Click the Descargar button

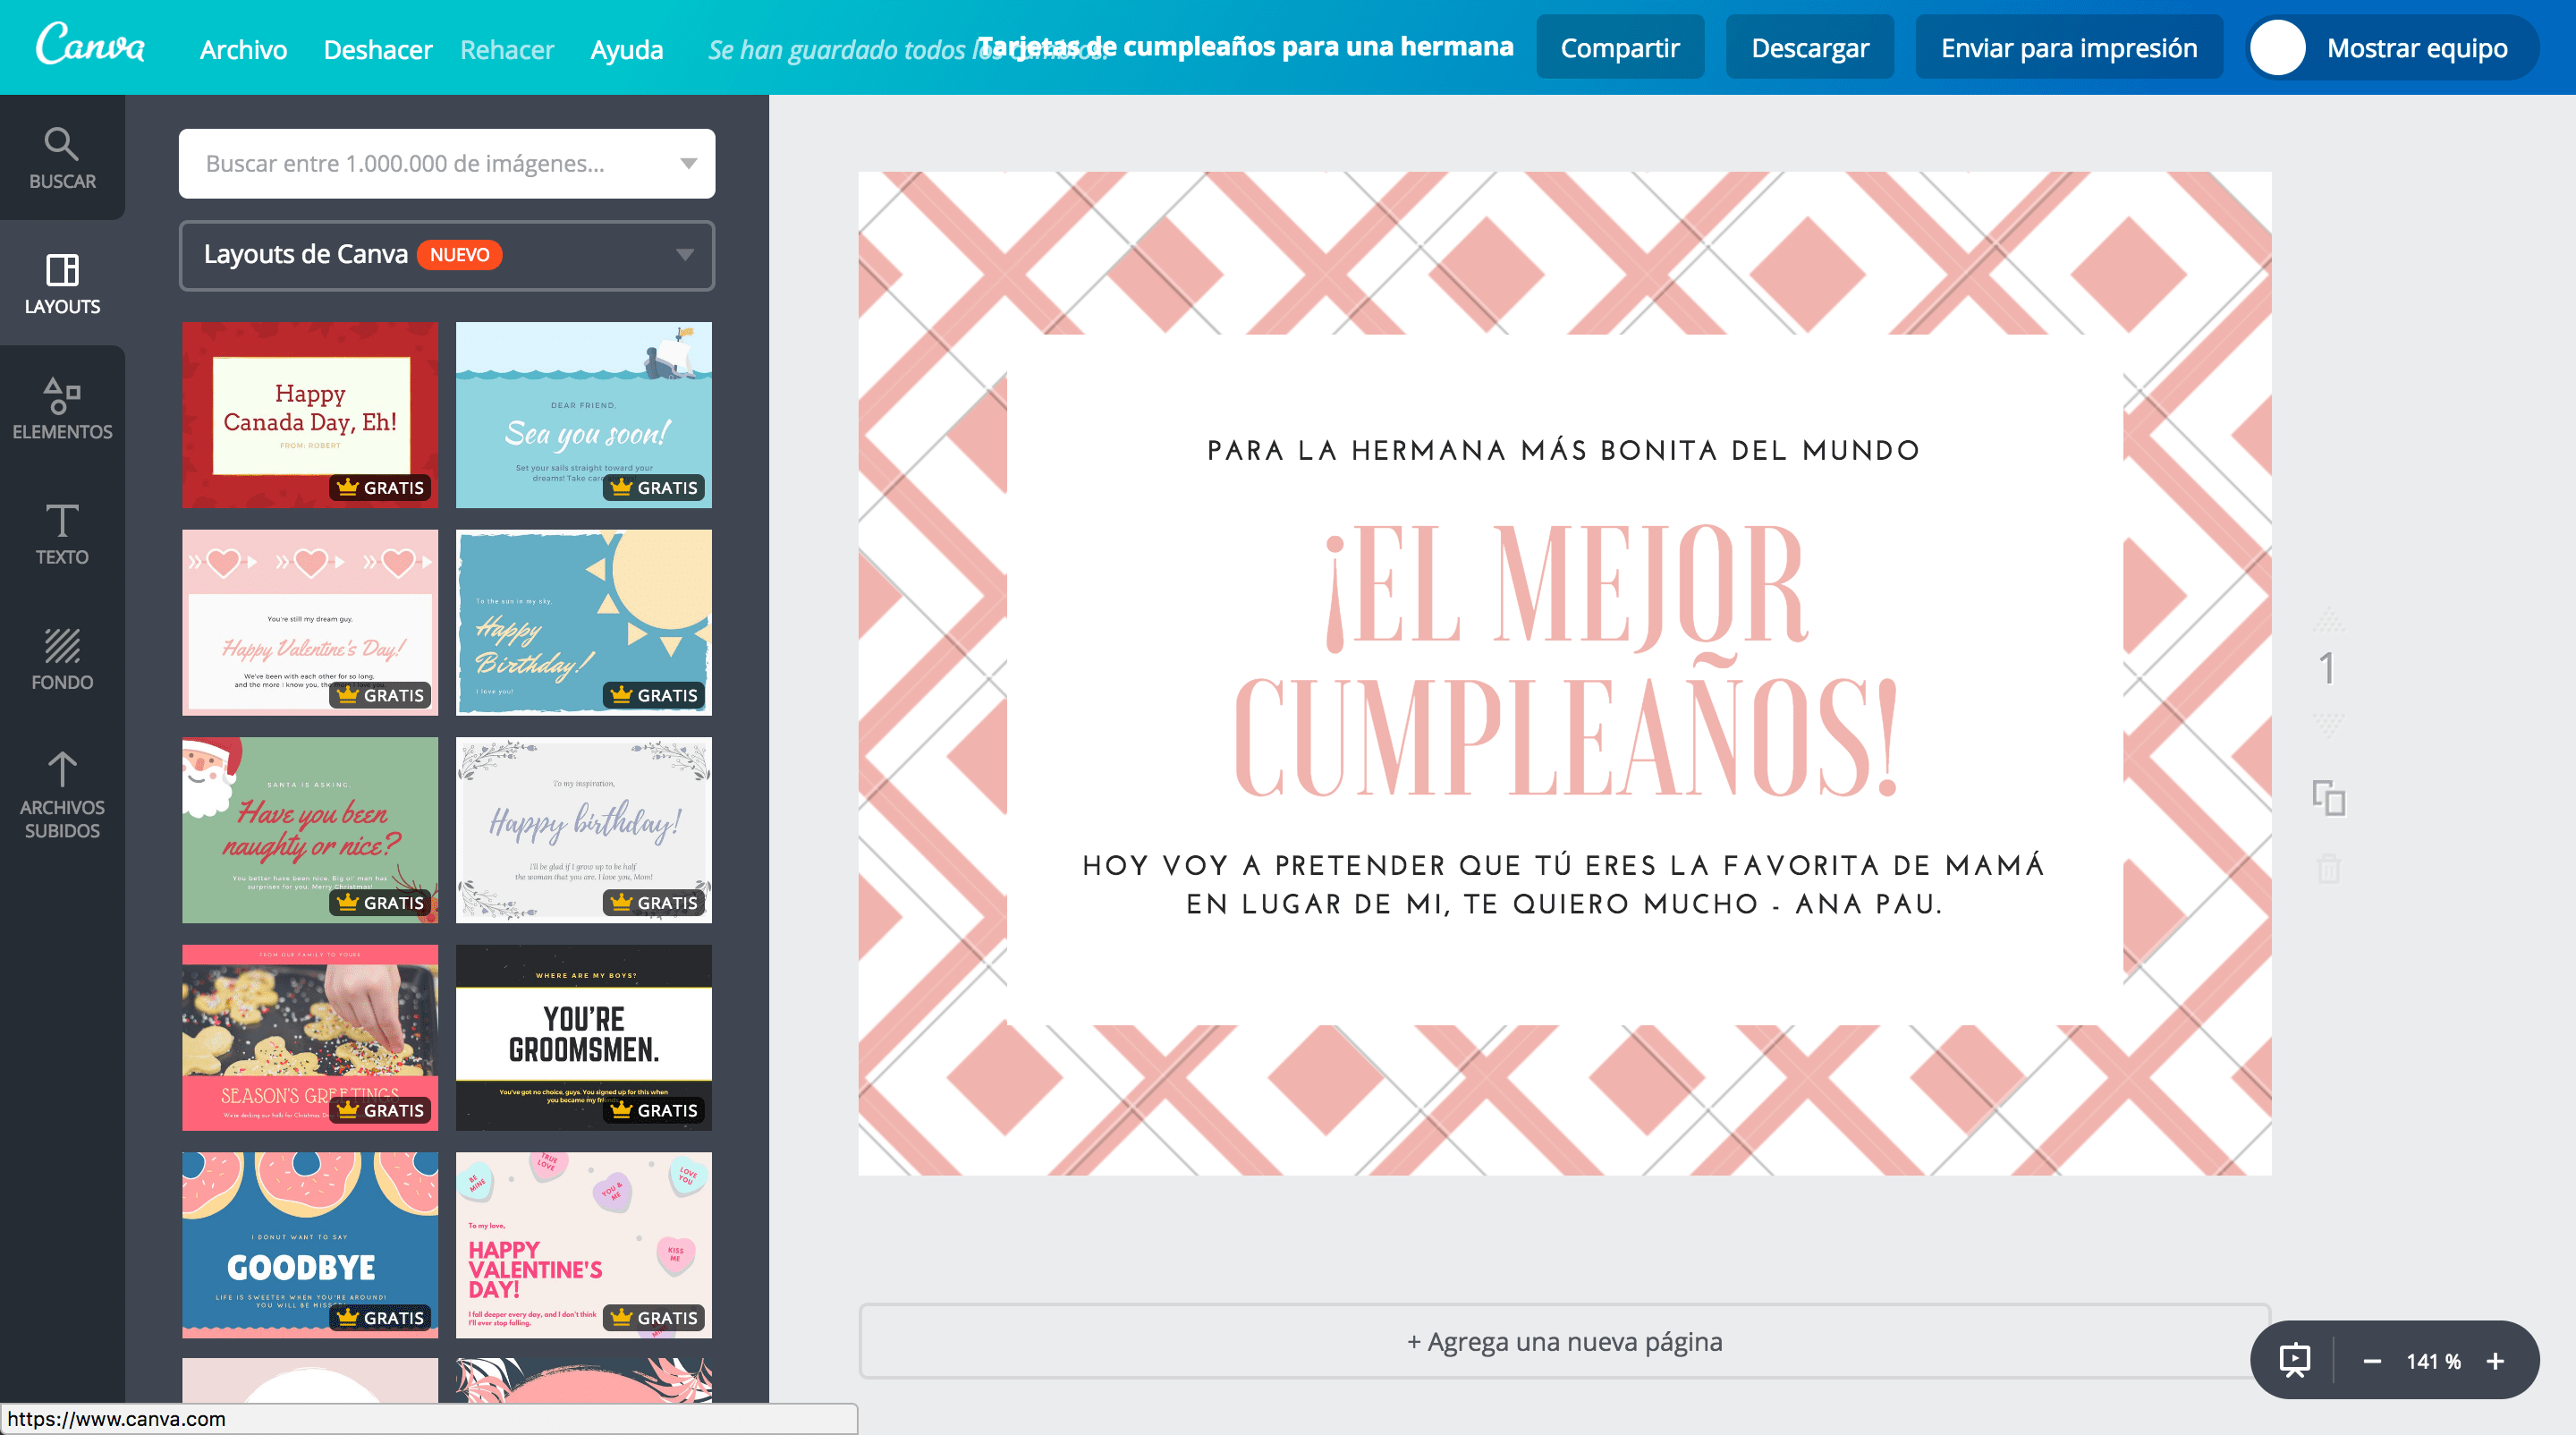(x=1810, y=47)
